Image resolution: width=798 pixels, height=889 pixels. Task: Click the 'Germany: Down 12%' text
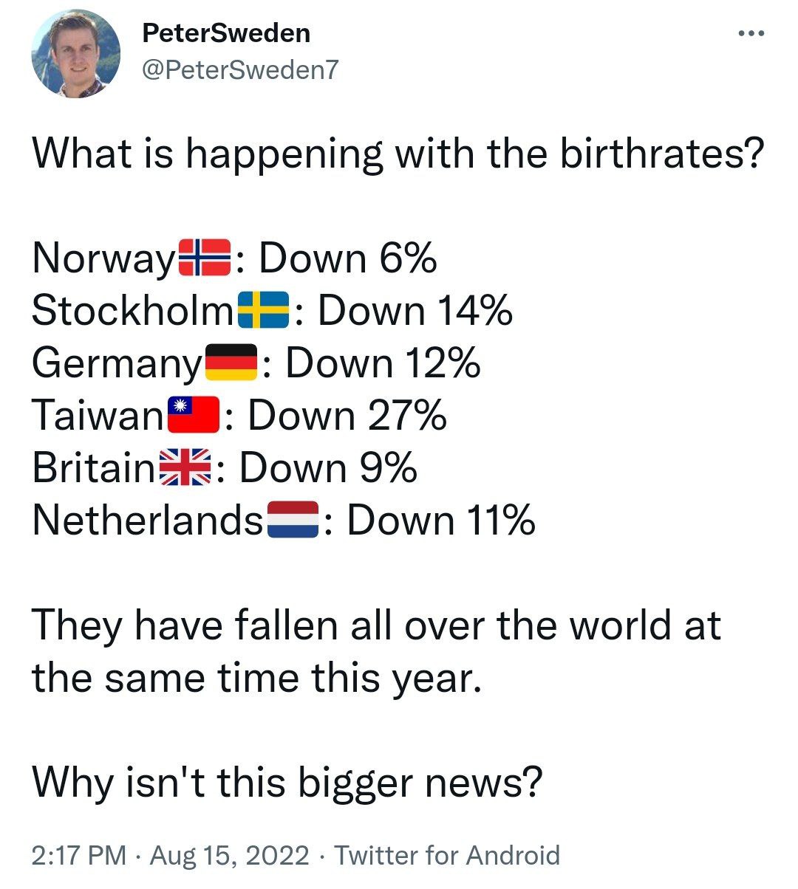click(256, 363)
